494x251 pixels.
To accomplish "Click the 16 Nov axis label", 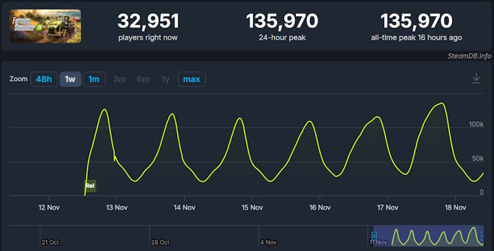I will (x=320, y=208).
